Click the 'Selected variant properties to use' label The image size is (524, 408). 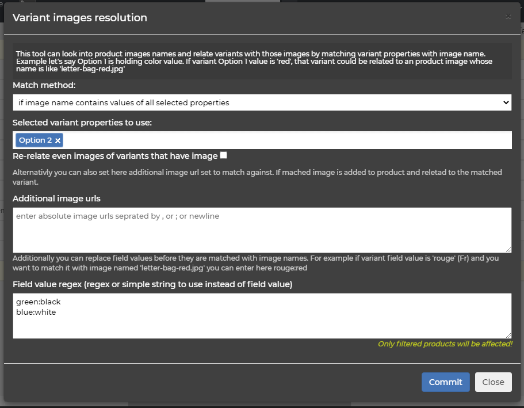click(82, 123)
